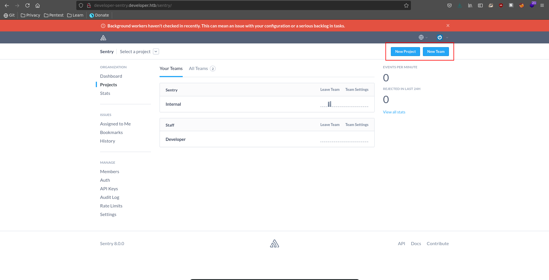Open Audit Log in sidebar
Viewport: 549px width, 280px height.
point(110,197)
